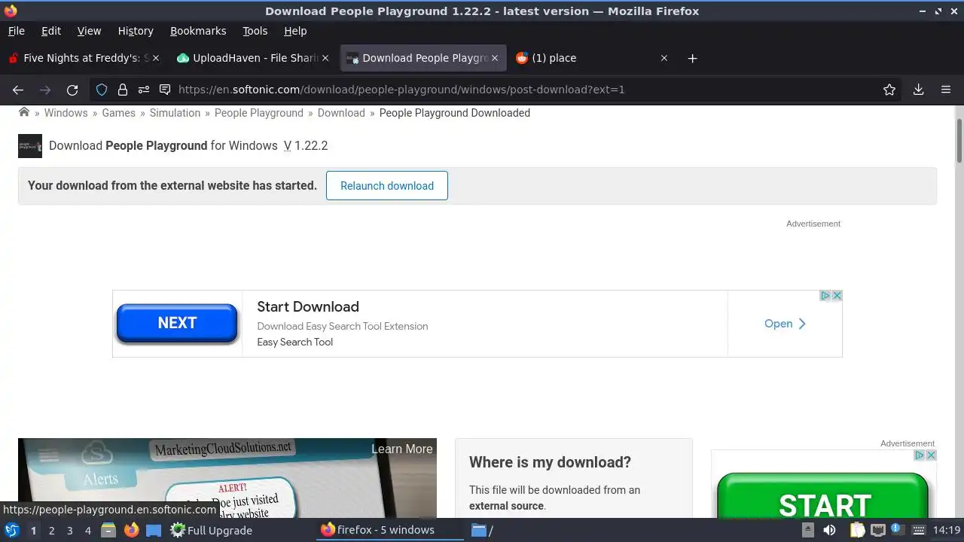Click the show desktop taskbar icon

click(154, 531)
